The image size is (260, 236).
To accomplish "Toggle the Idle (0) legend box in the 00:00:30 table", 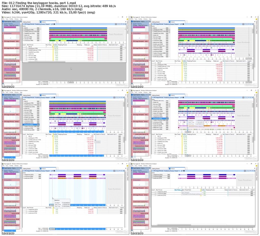I will coord(121,47).
